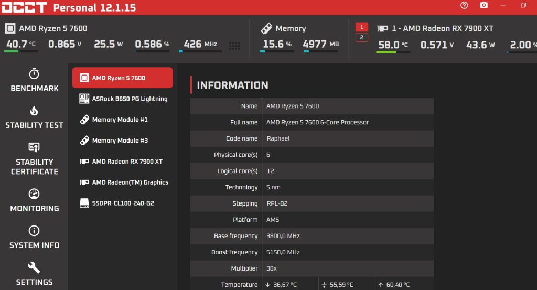Open the Monitoring gauge icon

tap(34, 194)
